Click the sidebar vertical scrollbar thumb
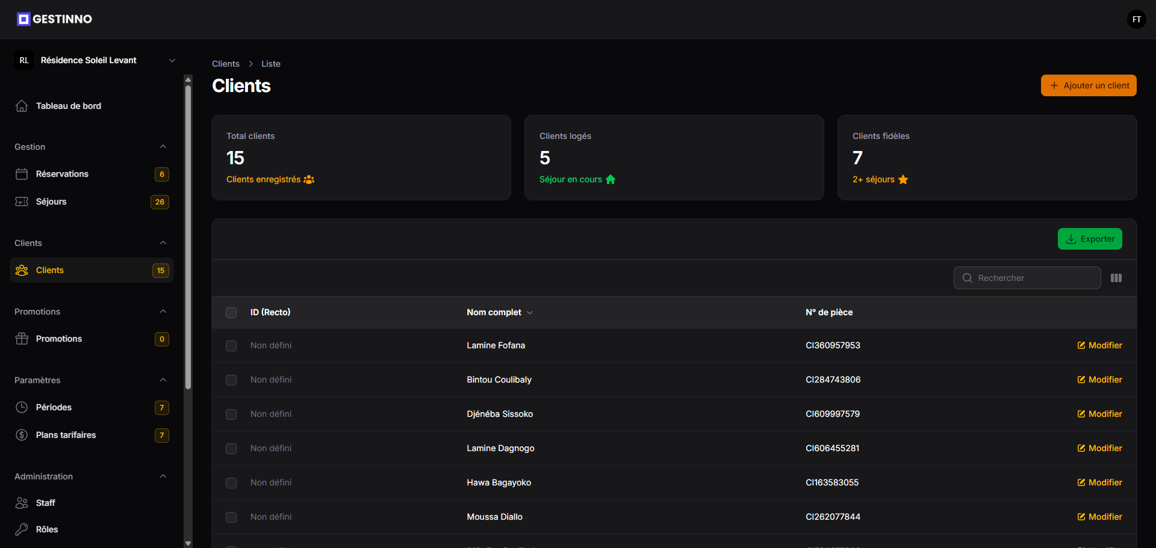Viewport: 1156px width, 548px height. point(188,236)
